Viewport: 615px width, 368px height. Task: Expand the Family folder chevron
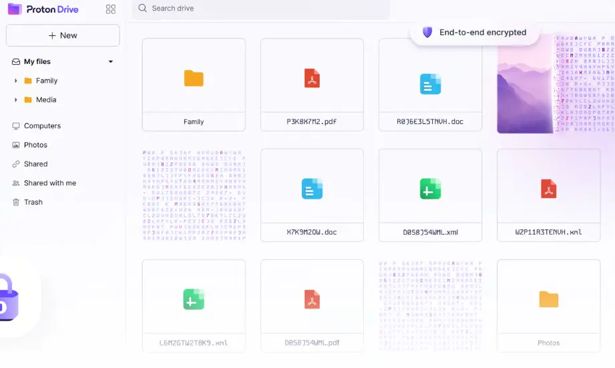pos(15,81)
